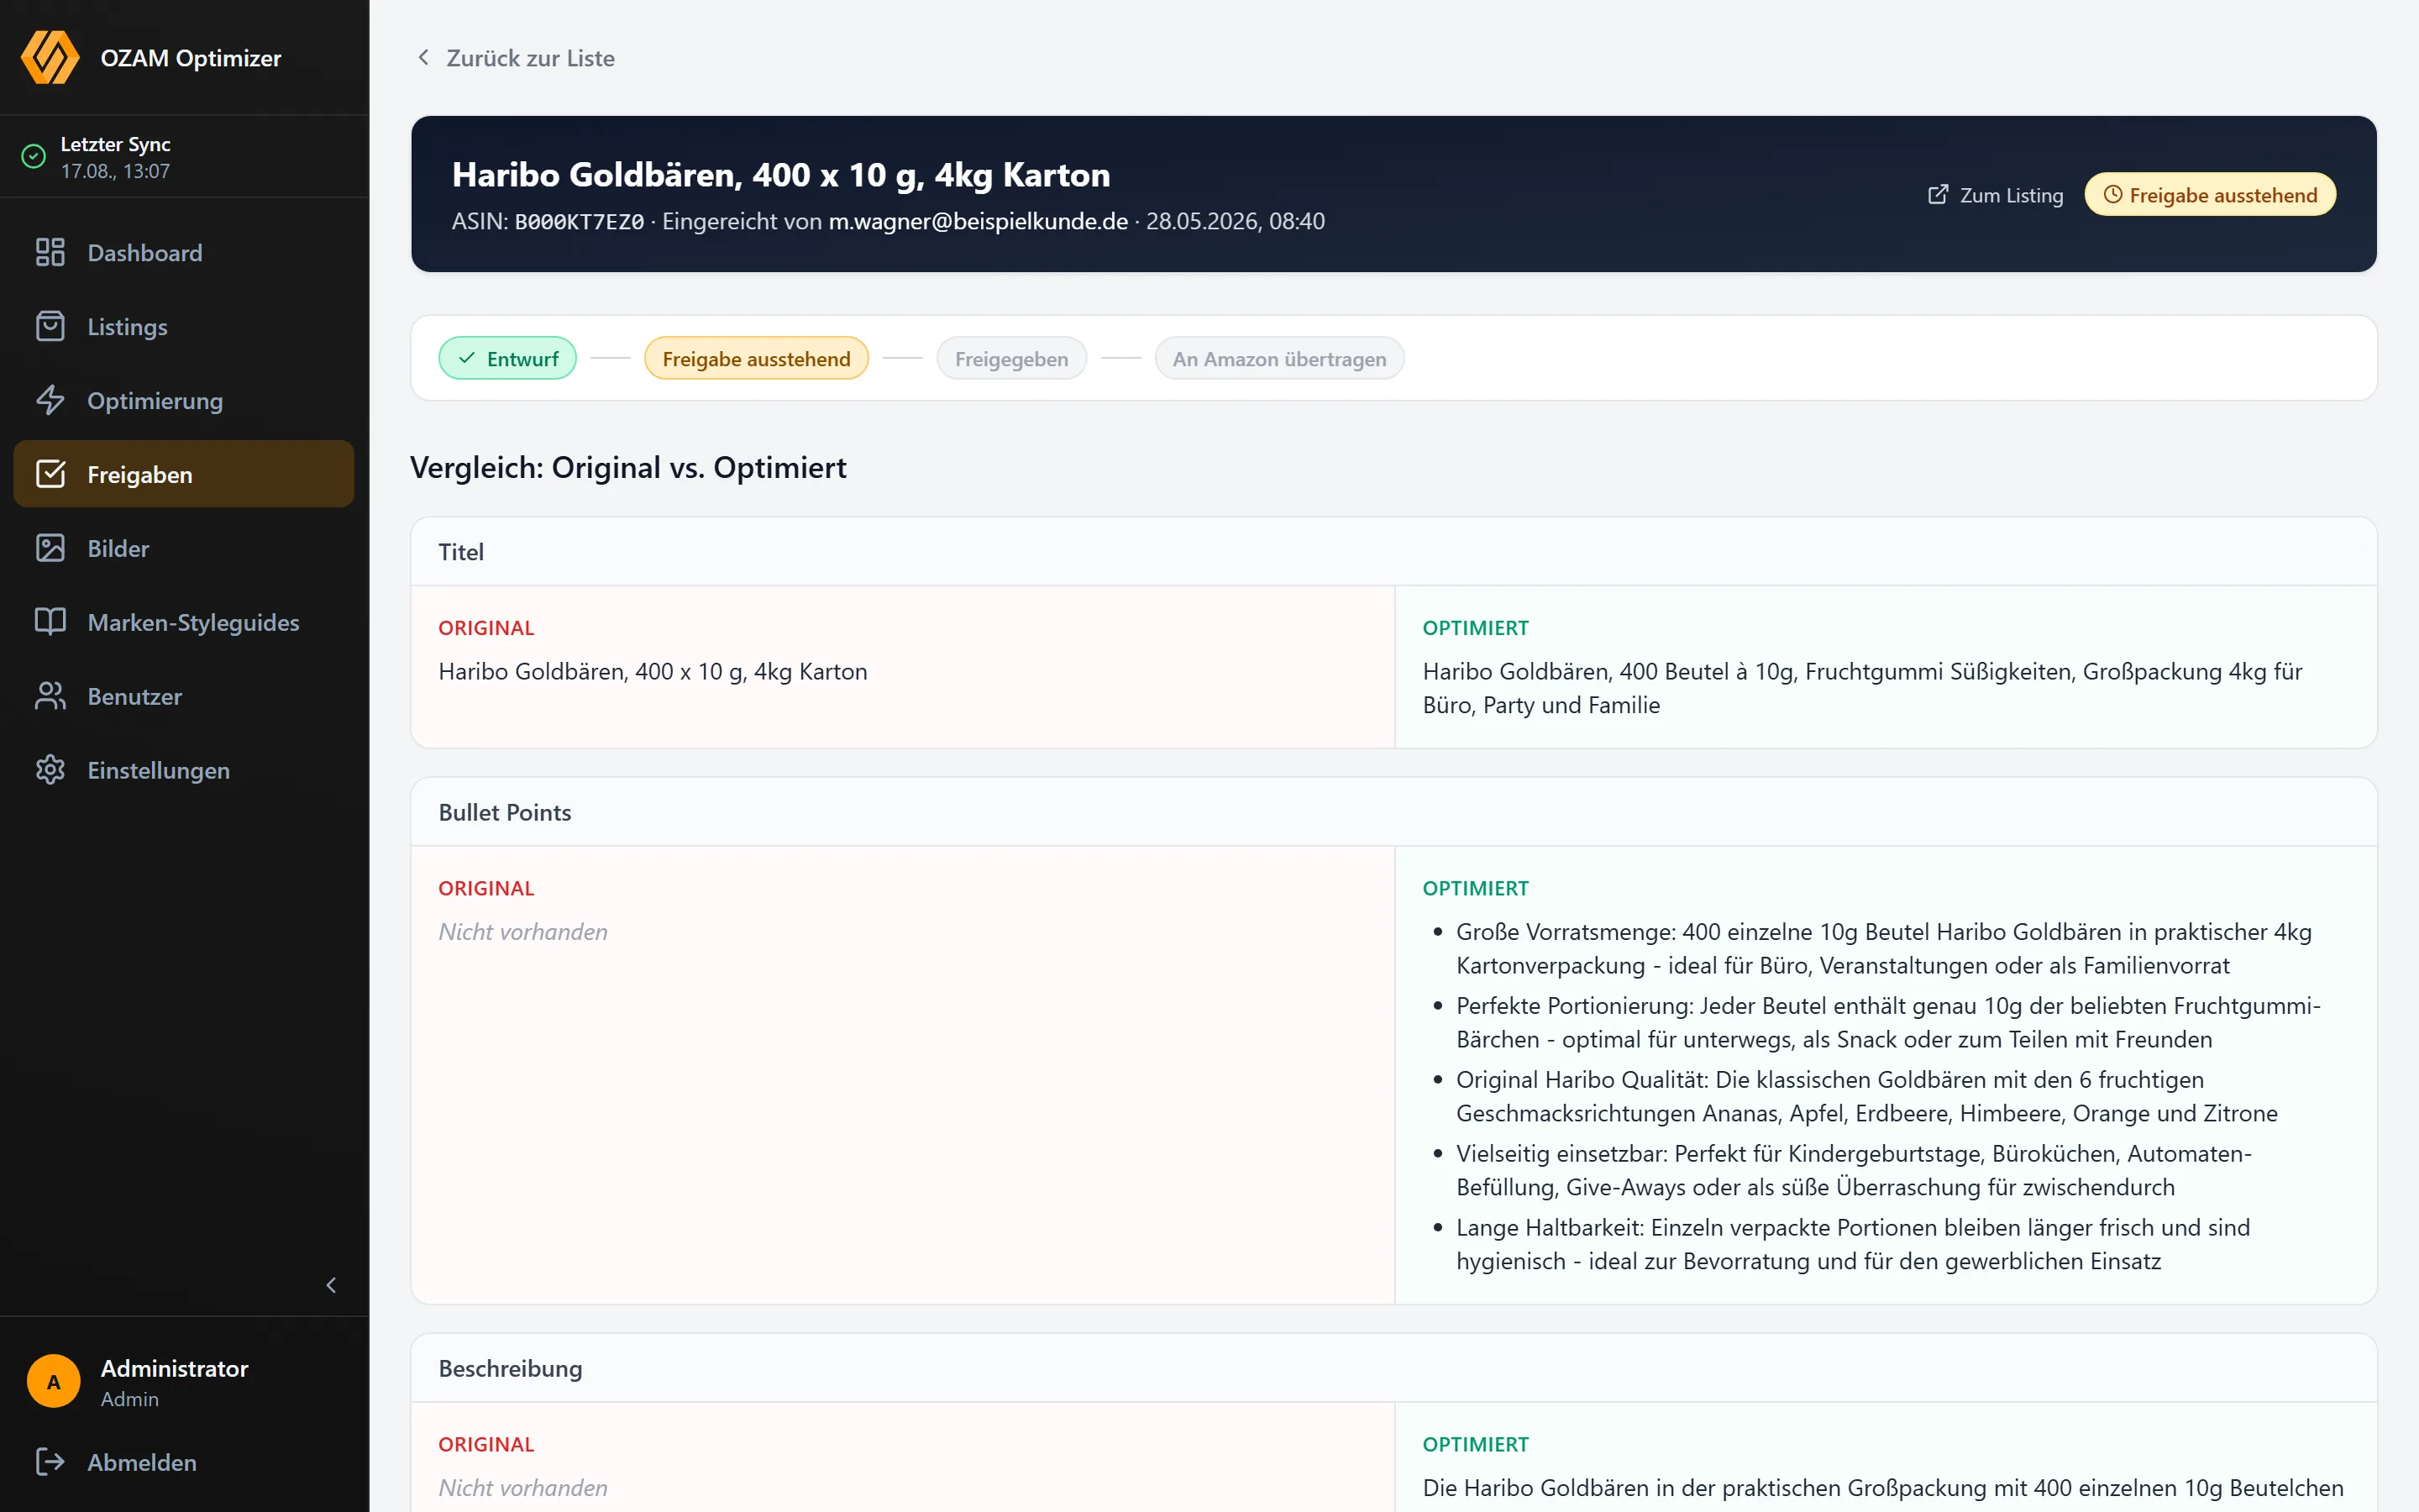Select the Freigaben menu item
The height and width of the screenshot is (1512, 2419).
(x=184, y=474)
